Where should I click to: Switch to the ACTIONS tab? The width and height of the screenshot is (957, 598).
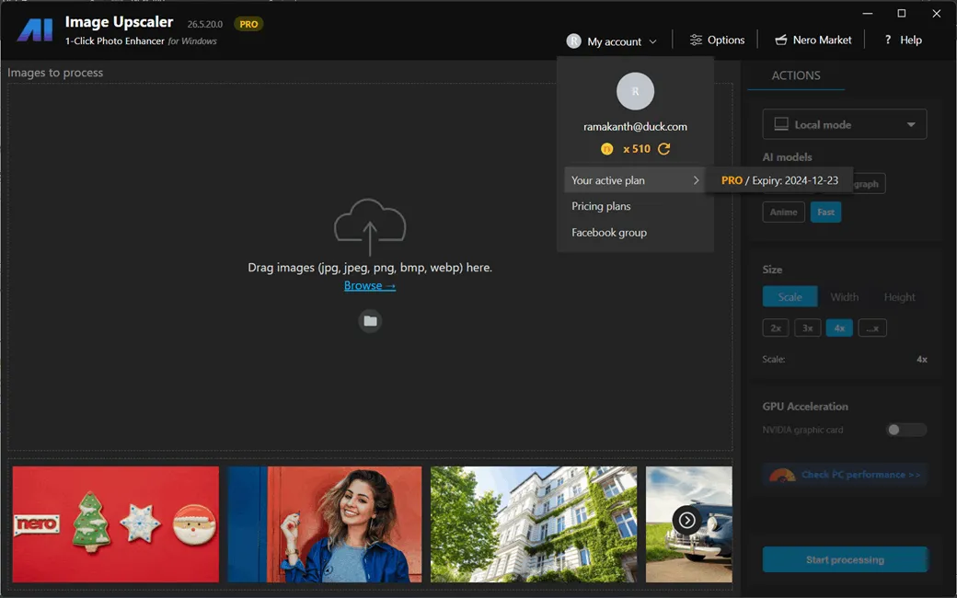(x=795, y=75)
